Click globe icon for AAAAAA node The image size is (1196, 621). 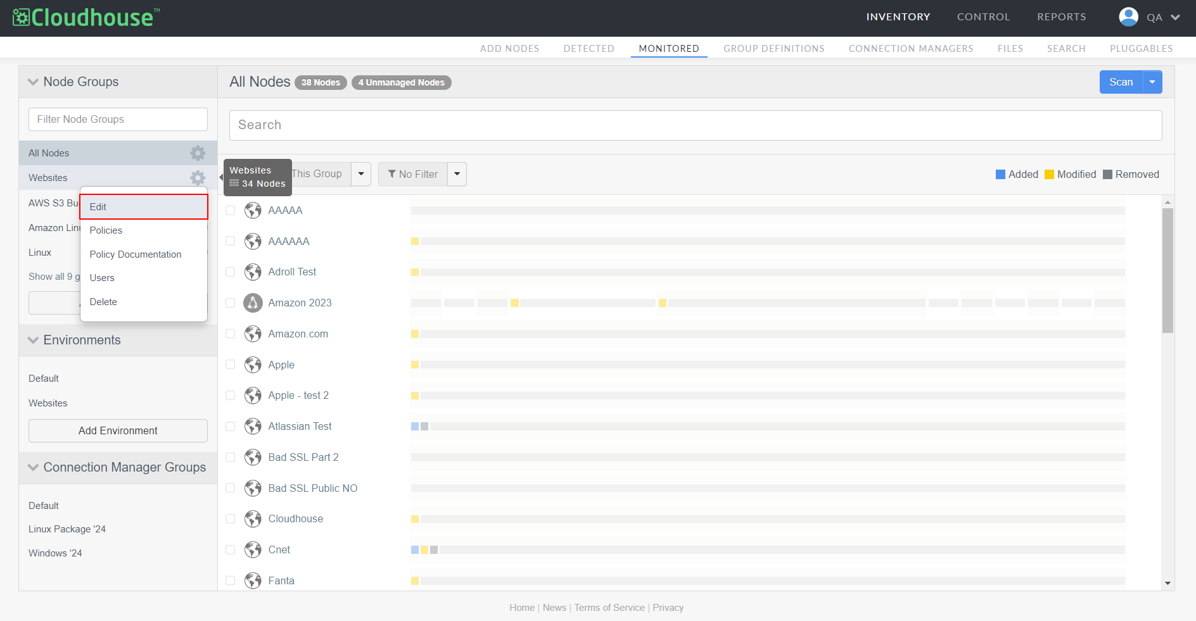253,241
